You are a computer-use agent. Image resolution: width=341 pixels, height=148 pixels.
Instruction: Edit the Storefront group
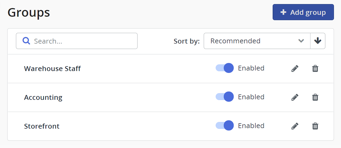[x=295, y=126]
